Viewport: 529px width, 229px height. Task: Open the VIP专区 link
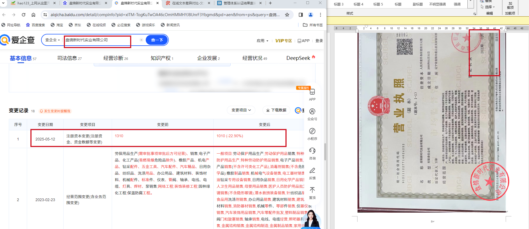pyautogui.click(x=284, y=41)
